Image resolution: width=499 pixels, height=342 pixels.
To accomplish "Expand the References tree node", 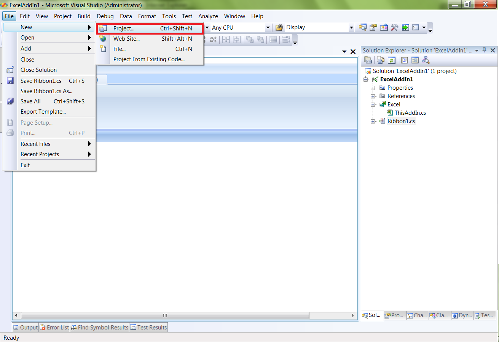I will tap(373, 96).
